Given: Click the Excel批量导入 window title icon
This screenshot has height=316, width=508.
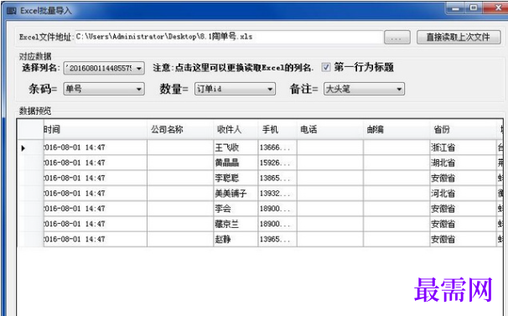Looking at the screenshot, I should tap(12, 11).
